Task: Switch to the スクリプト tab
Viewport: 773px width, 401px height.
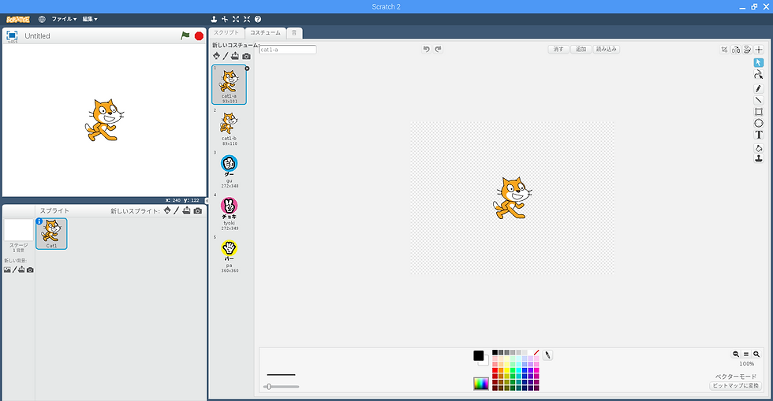Action: (x=226, y=32)
